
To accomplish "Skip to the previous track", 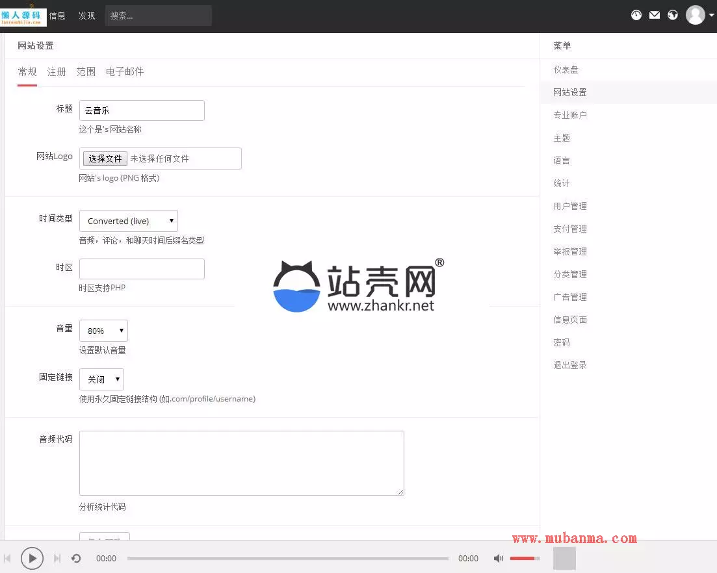I will point(8,558).
